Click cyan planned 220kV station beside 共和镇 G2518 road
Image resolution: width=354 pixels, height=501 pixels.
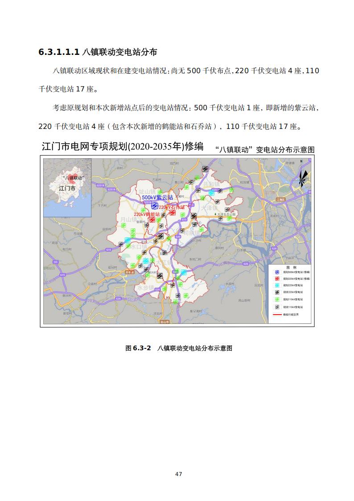click(211, 193)
